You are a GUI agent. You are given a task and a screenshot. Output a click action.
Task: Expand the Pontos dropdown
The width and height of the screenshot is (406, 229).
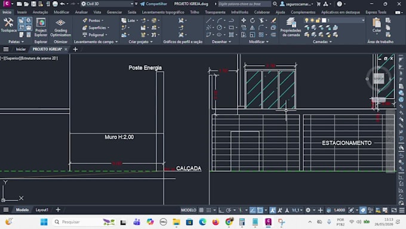coord(103,20)
